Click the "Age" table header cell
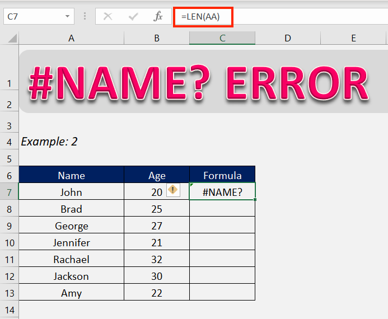This screenshot has height=319, width=388. tap(157, 175)
